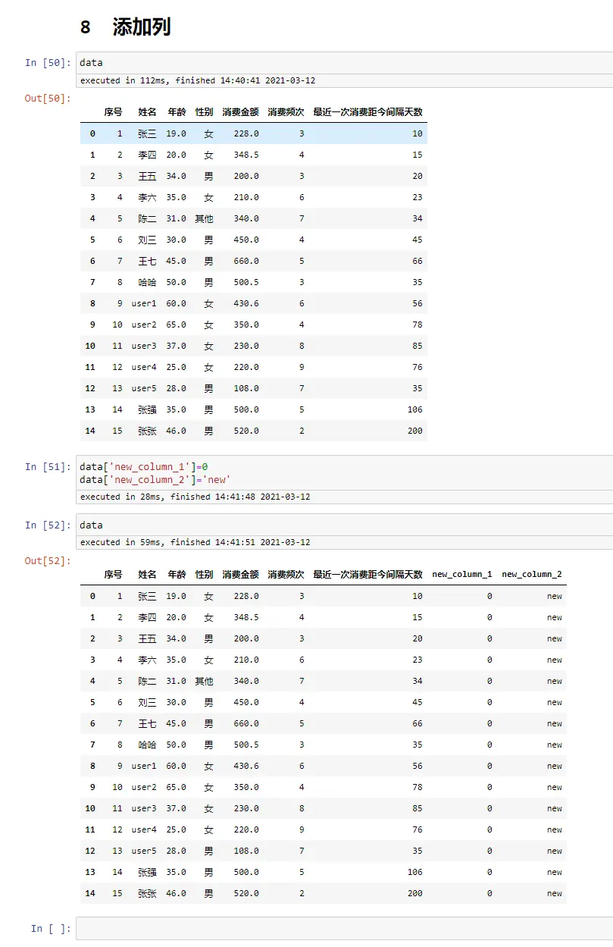The width and height of the screenshot is (613, 947).
Task: Click the 最近一次消费距今间隔天数 header in the second table
Action: 367,574
